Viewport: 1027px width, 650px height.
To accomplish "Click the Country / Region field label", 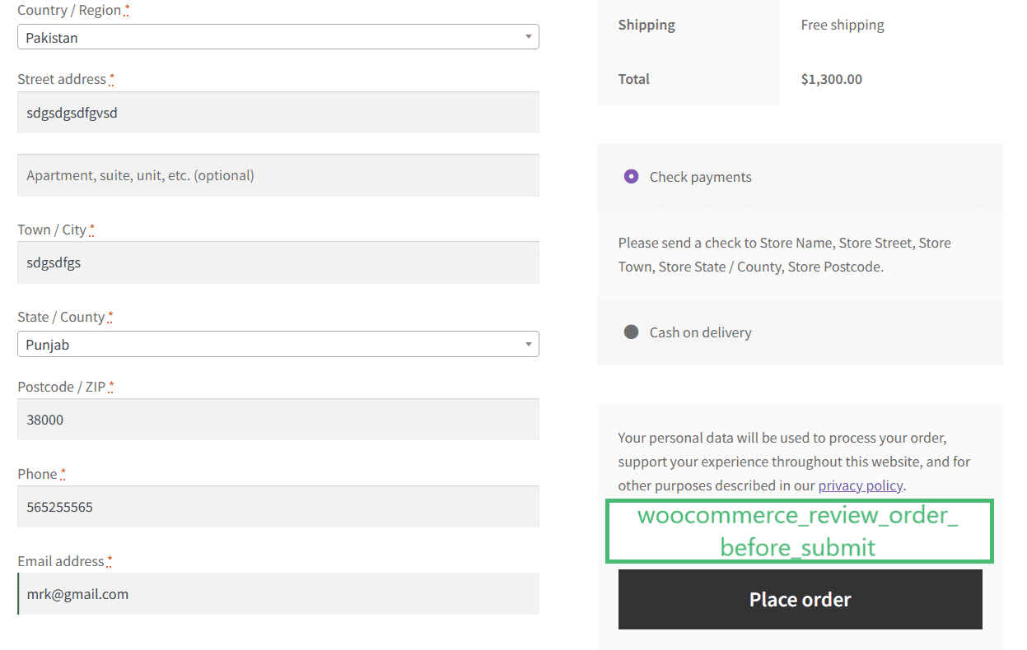I will click(69, 10).
